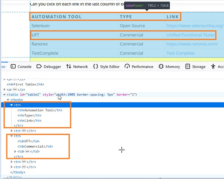Collapse the tbody node

pos(8,100)
